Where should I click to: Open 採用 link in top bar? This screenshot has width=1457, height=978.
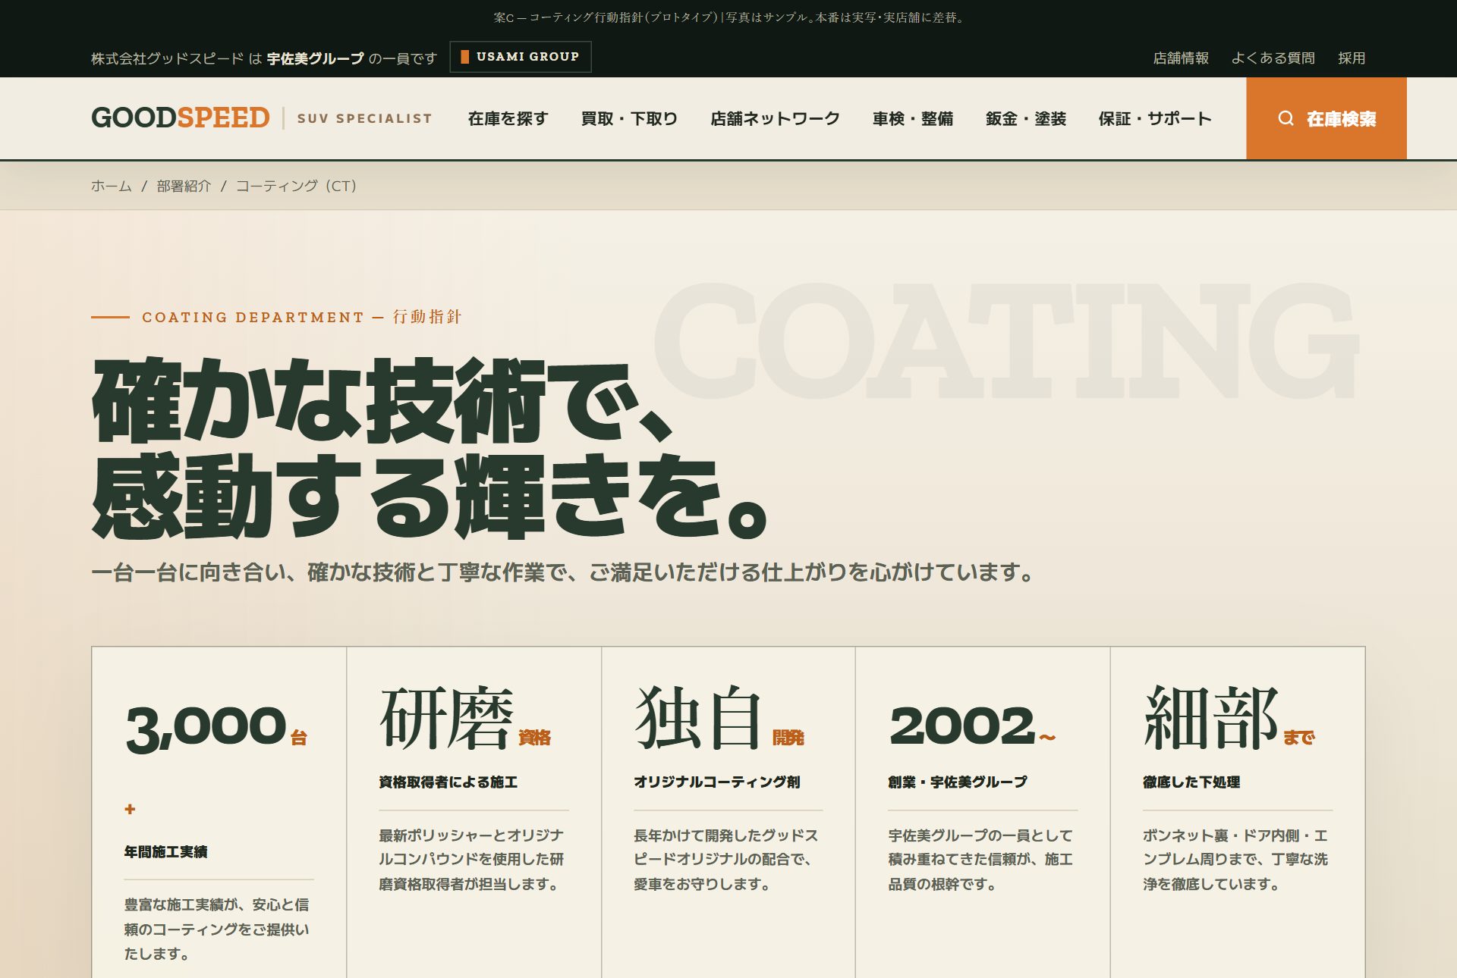click(x=1352, y=58)
